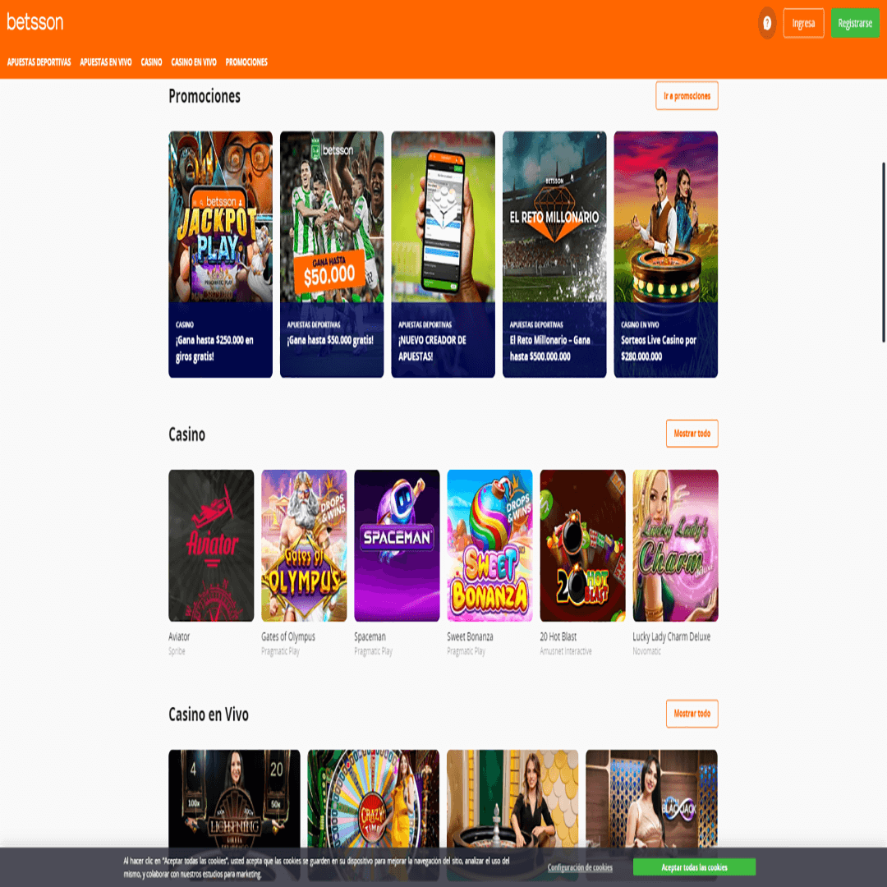Open Configuración de cookies link
The image size is (887, 887).
580,867
